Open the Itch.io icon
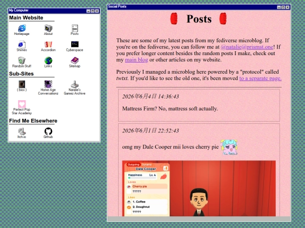305x228 pixels. click(22, 133)
